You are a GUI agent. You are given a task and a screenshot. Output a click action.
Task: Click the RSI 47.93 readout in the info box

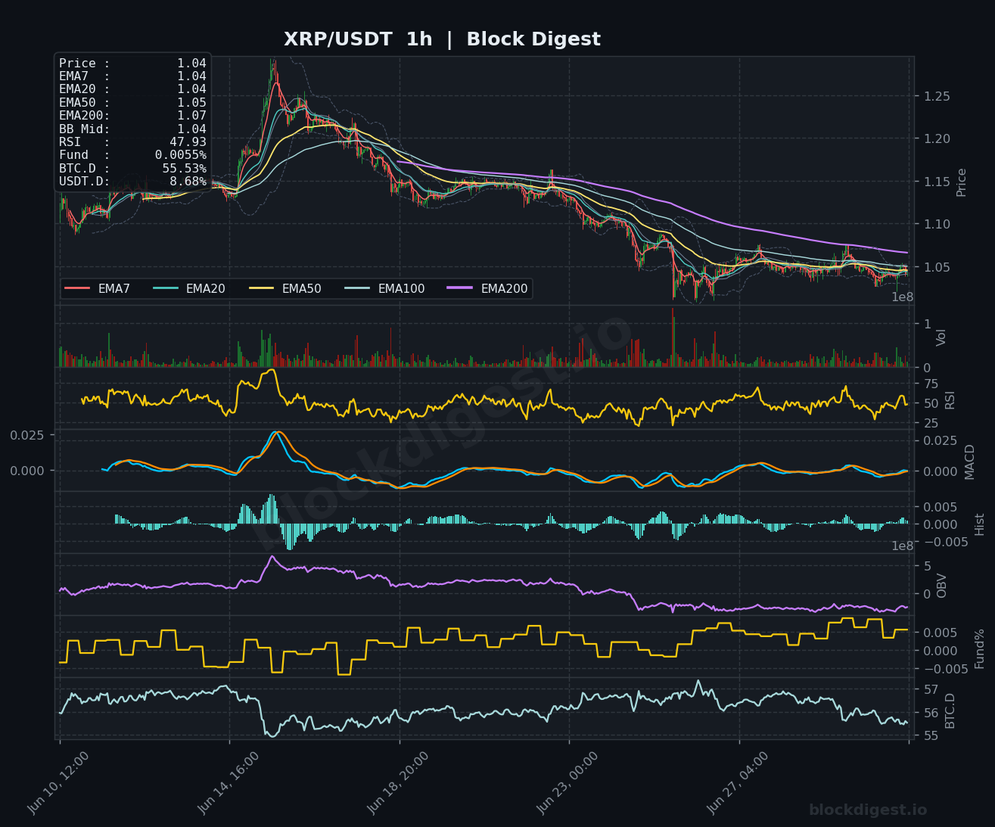pyautogui.click(x=132, y=142)
